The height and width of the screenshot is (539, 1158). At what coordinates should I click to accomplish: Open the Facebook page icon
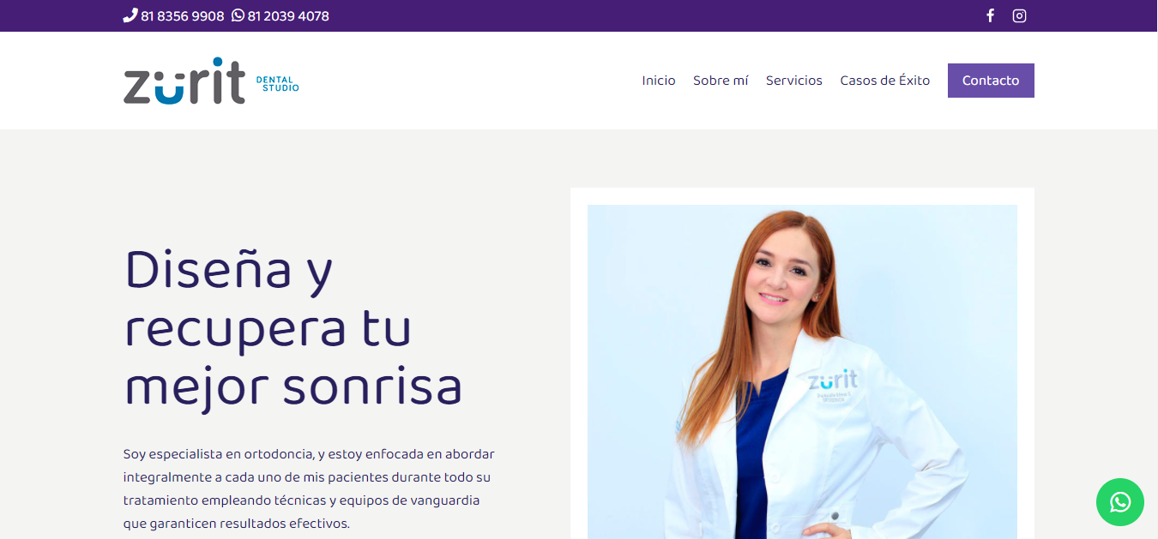(990, 15)
